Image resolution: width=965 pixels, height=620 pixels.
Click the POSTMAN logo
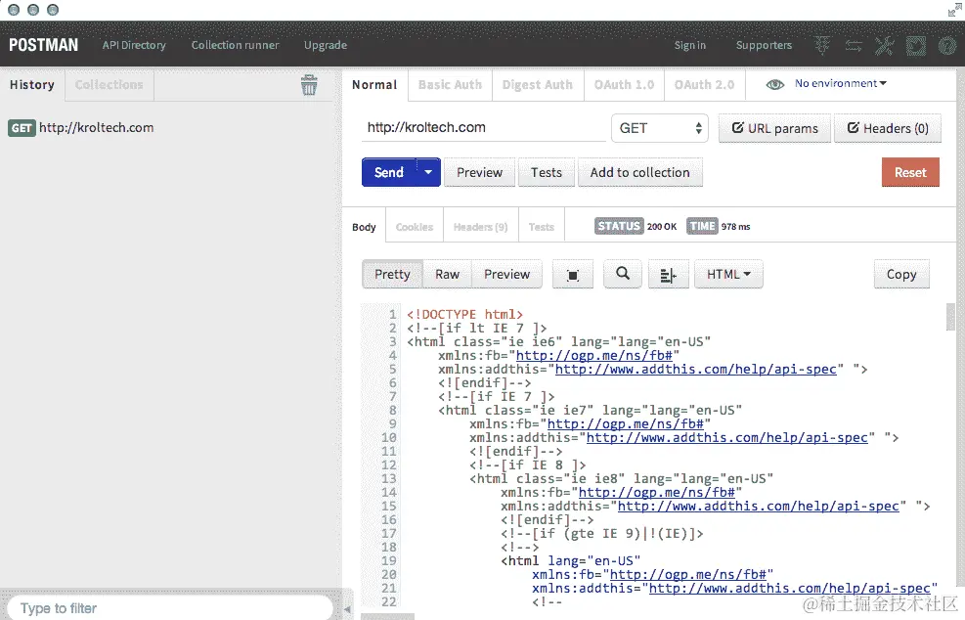point(44,45)
